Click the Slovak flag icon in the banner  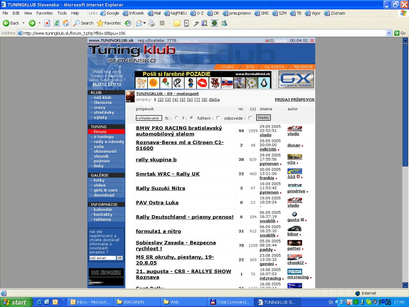(x=227, y=83)
